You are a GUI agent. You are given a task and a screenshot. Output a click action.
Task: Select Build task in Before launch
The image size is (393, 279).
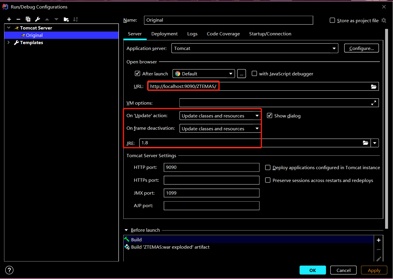click(249, 240)
